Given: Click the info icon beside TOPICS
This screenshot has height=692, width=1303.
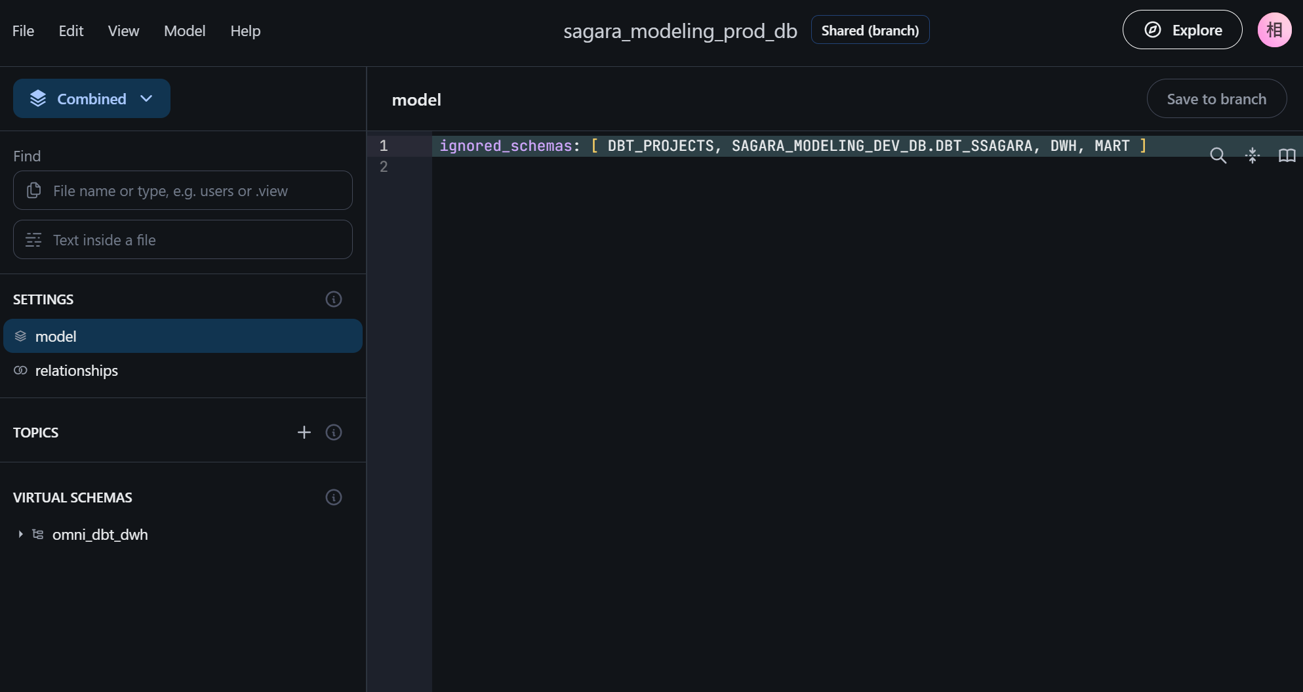Looking at the screenshot, I should pyautogui.click(x=334, y=432).
